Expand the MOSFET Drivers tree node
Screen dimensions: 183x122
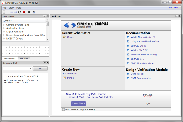pos(4,38)
